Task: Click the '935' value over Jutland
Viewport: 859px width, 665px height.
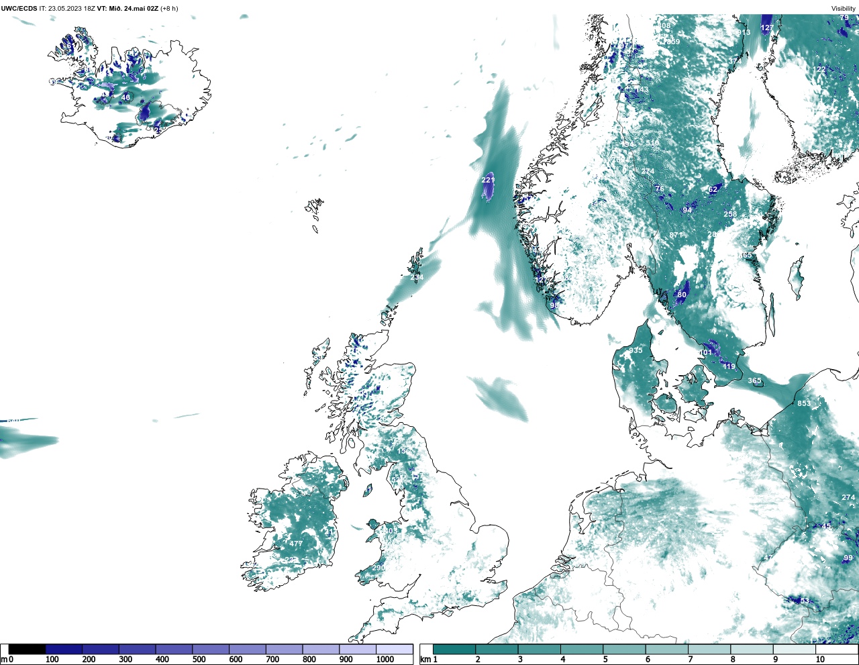Action: pyautogui.click(x=636, y=350)
